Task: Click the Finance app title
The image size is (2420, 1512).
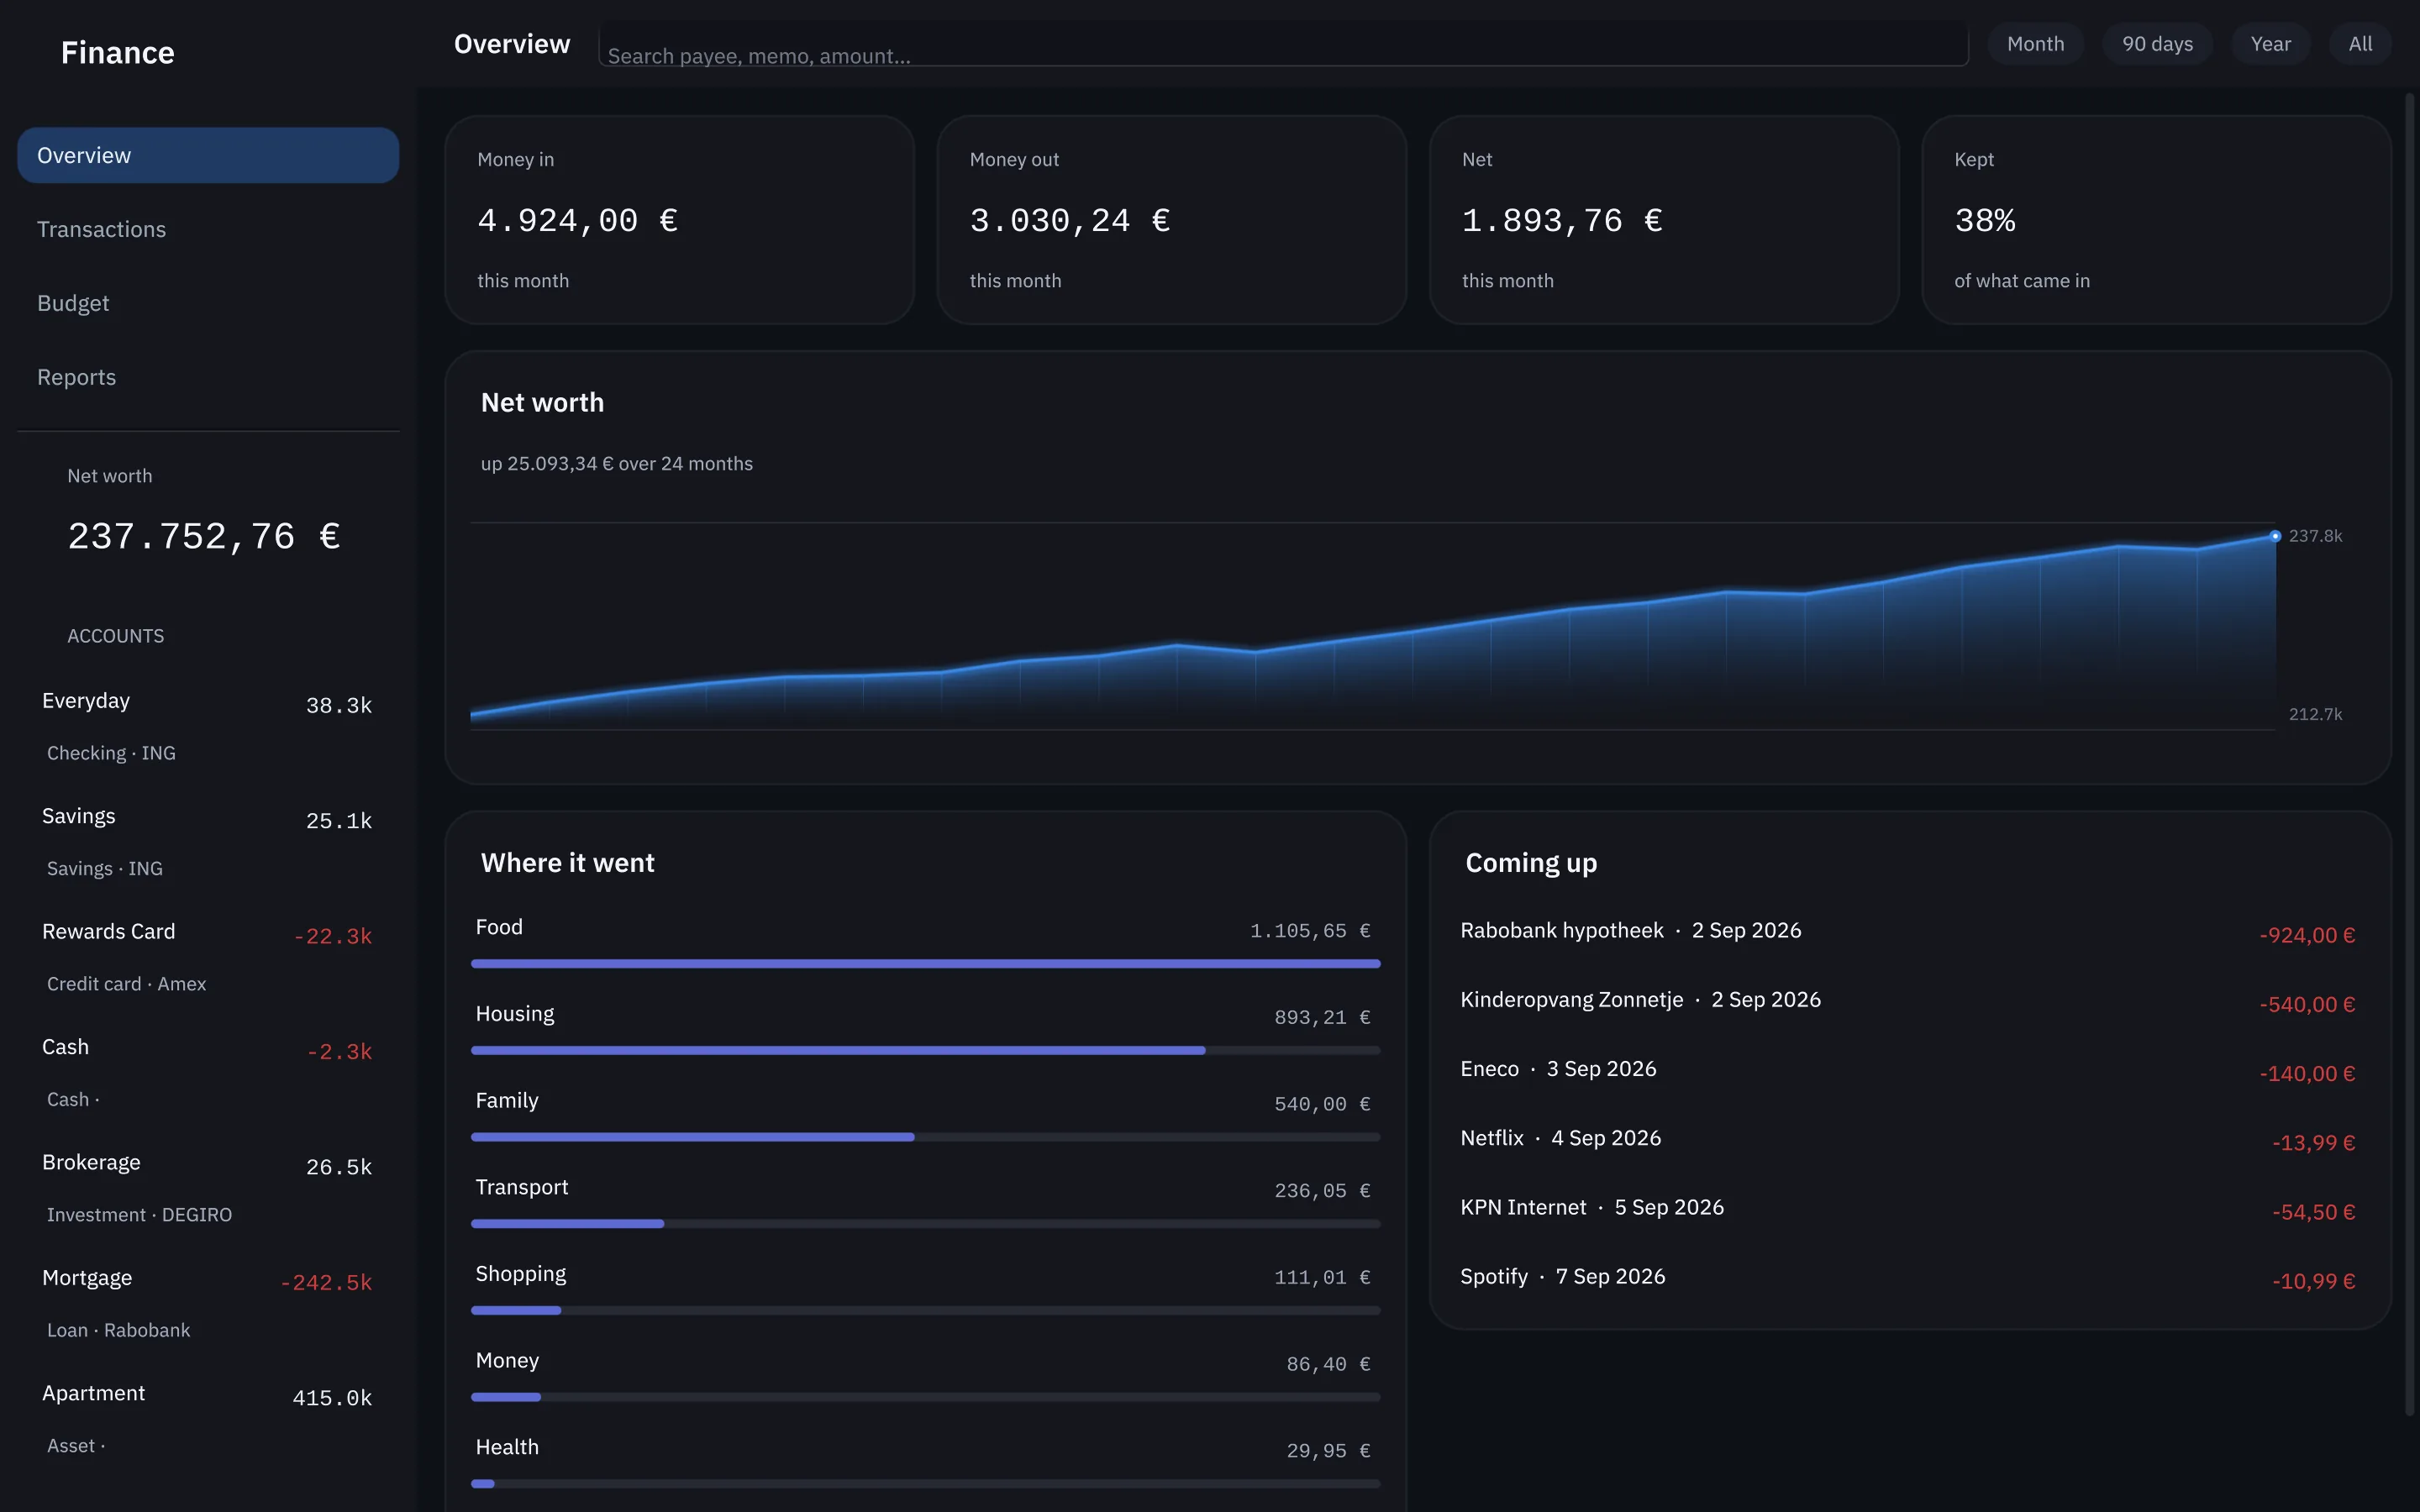Action: [118, 52]
